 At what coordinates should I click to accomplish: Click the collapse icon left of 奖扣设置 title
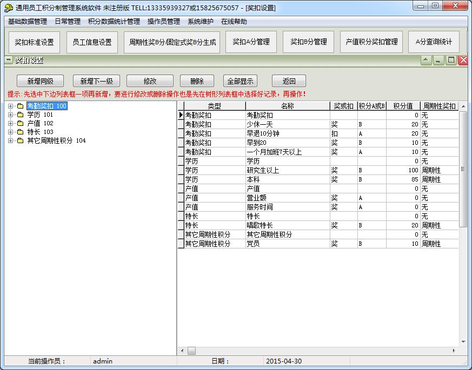pos(9,60)
